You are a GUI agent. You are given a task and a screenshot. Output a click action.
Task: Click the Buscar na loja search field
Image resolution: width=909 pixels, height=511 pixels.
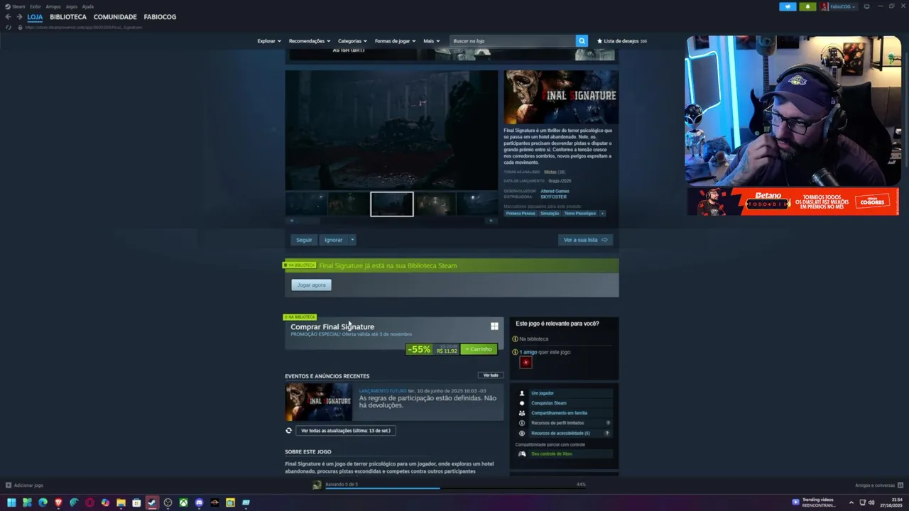click(x=513, y=41)
